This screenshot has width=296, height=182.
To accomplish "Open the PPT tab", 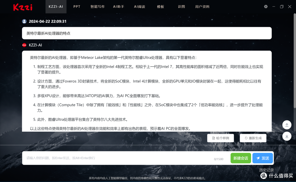I will 77,7.
